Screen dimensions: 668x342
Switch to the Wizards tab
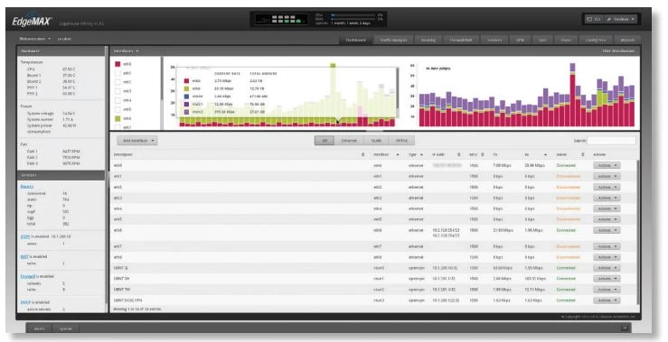tap(627, 40)
